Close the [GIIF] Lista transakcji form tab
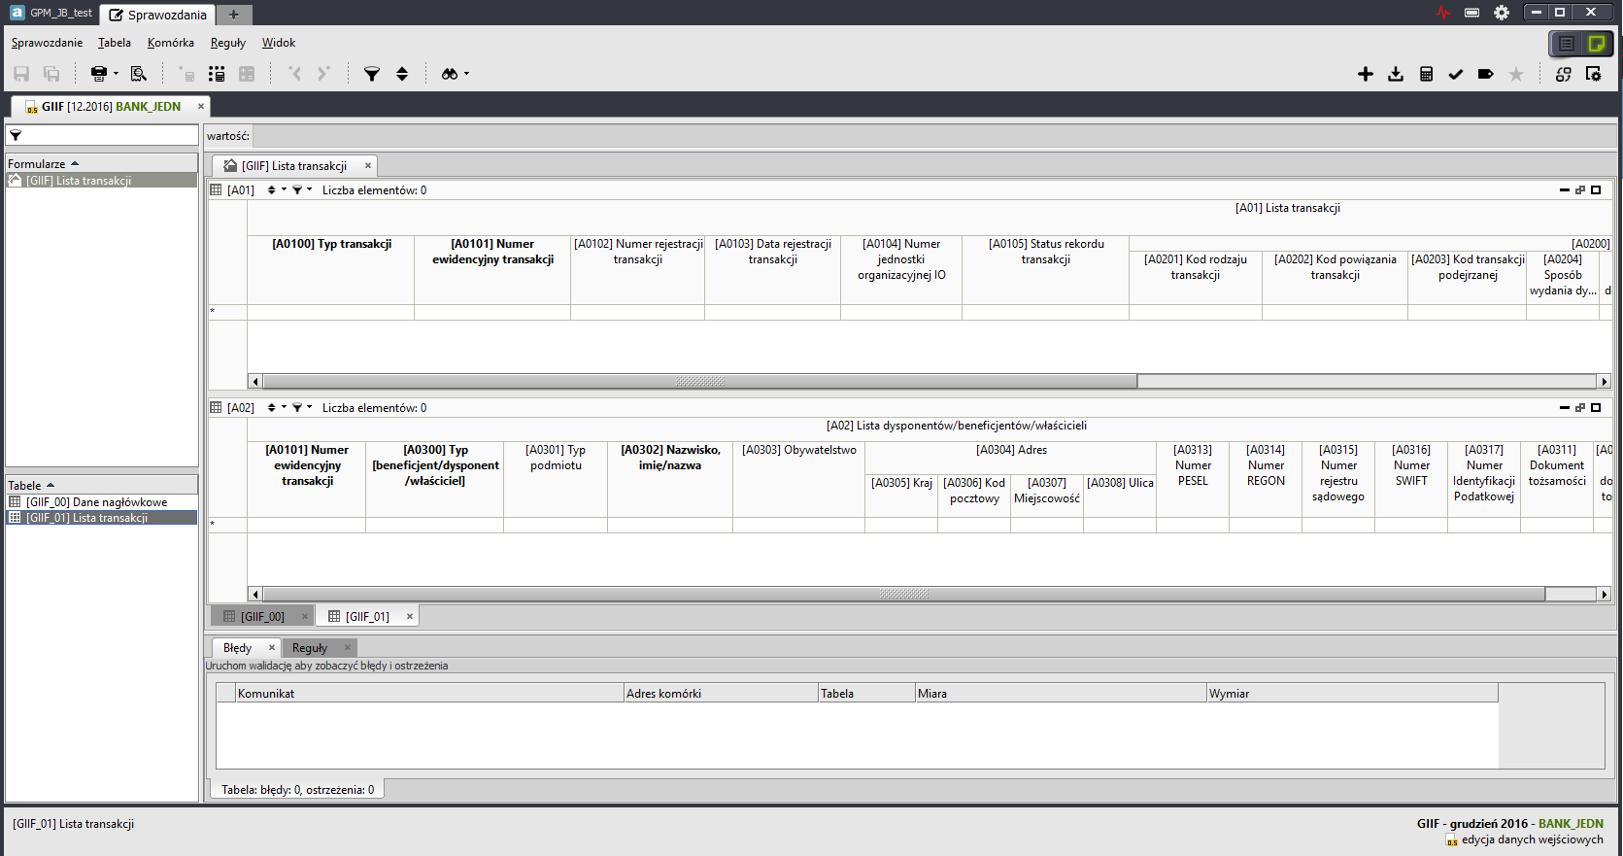 tap(368, 166)
